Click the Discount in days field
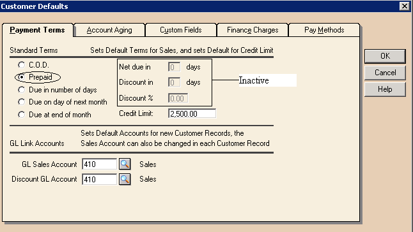This screenshot has width=413, height=232. 174,82
